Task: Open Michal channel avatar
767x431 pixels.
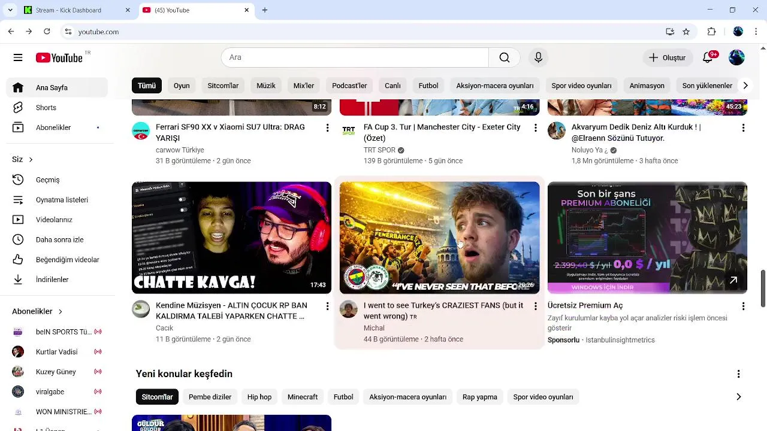Action: pos(349,309)
